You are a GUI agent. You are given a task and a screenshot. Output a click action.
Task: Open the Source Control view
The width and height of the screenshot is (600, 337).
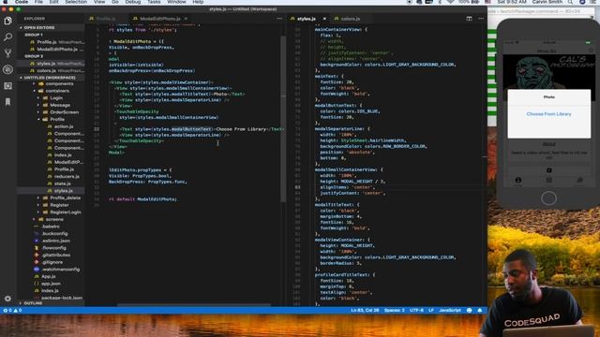pos(7,53)
